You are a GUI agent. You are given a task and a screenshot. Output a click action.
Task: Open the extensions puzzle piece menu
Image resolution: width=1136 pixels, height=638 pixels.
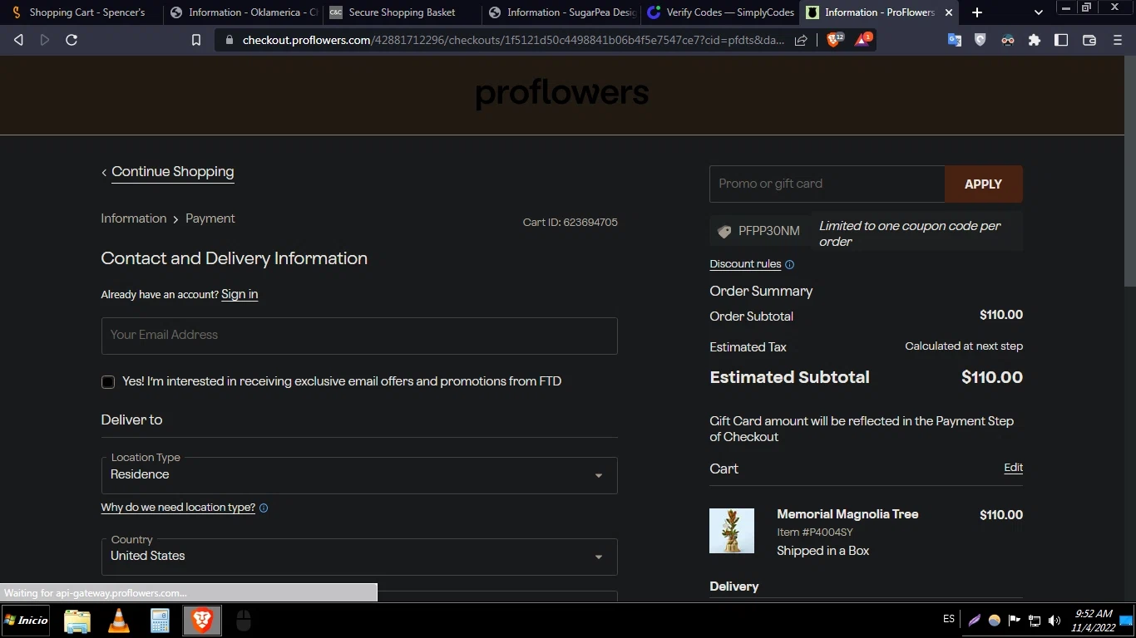1035,40
